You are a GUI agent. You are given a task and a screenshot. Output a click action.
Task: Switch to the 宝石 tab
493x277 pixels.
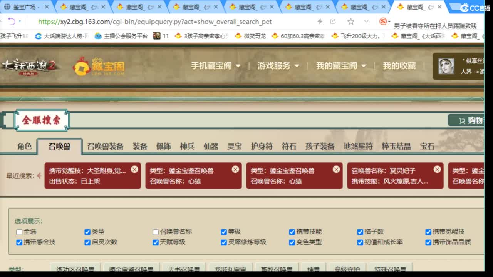(427, 146)
